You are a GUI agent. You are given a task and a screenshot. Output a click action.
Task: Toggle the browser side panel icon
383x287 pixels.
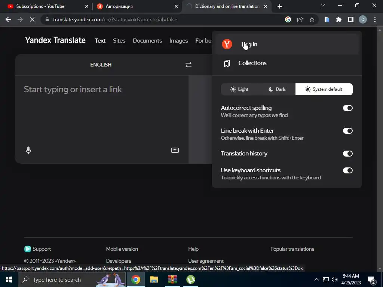click(351, 19)
